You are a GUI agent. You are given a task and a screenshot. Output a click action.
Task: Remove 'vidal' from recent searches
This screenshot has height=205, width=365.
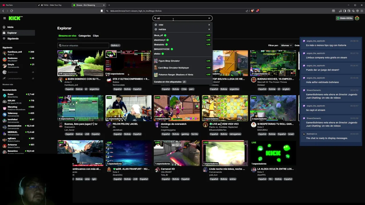pos(209,25)
